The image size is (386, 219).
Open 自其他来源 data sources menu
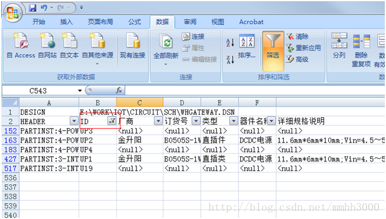pyautogui.click(x=97, y=49)
